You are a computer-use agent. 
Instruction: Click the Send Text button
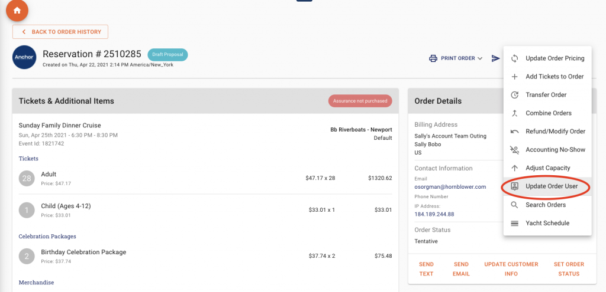click(x=426, y=269)
